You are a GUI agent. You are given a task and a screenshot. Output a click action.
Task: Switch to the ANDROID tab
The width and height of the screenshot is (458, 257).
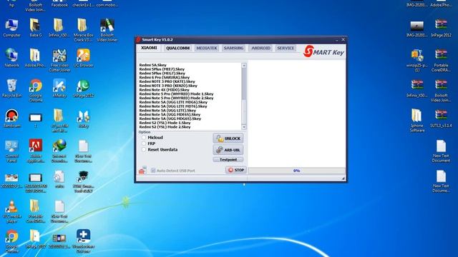coord(260,48)
